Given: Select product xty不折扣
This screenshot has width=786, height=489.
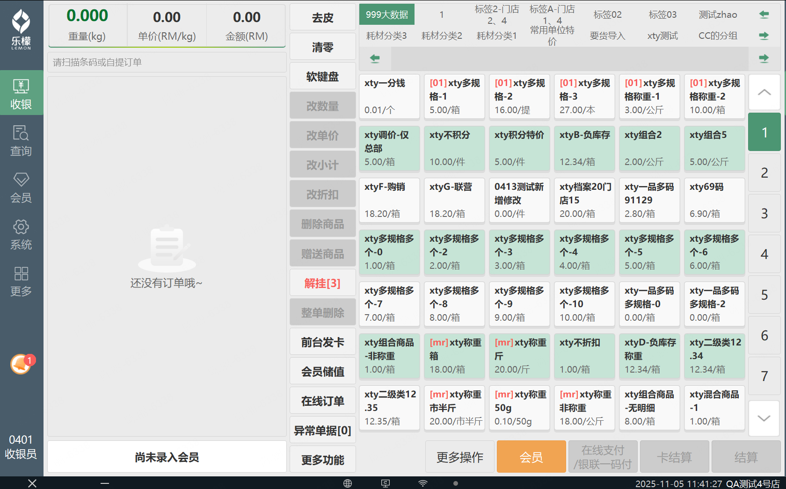Looking at the screenshot, I should pos(584,356).
